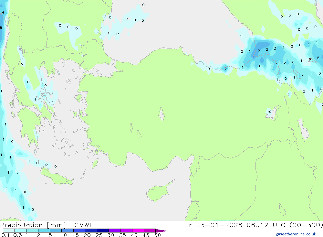This screenshot has width=323, height=237.
Task: Click the '35' legend scale label
Action: coord(122,235)
